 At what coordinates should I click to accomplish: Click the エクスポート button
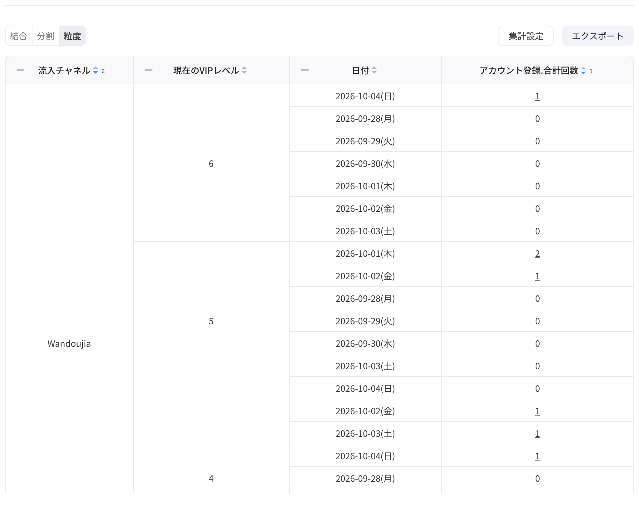(x=597, y=36)
